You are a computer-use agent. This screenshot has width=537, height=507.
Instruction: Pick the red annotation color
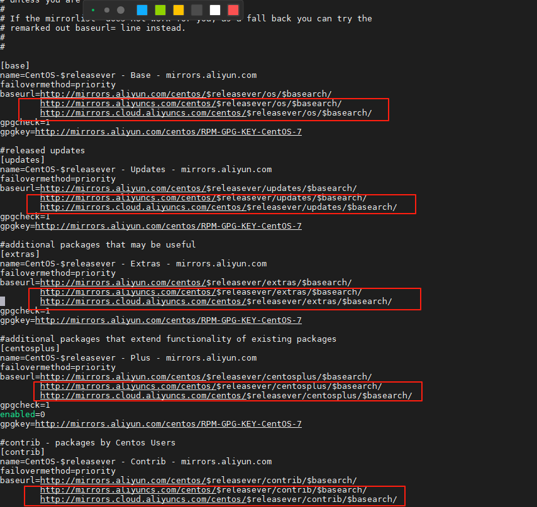(233, 10)
